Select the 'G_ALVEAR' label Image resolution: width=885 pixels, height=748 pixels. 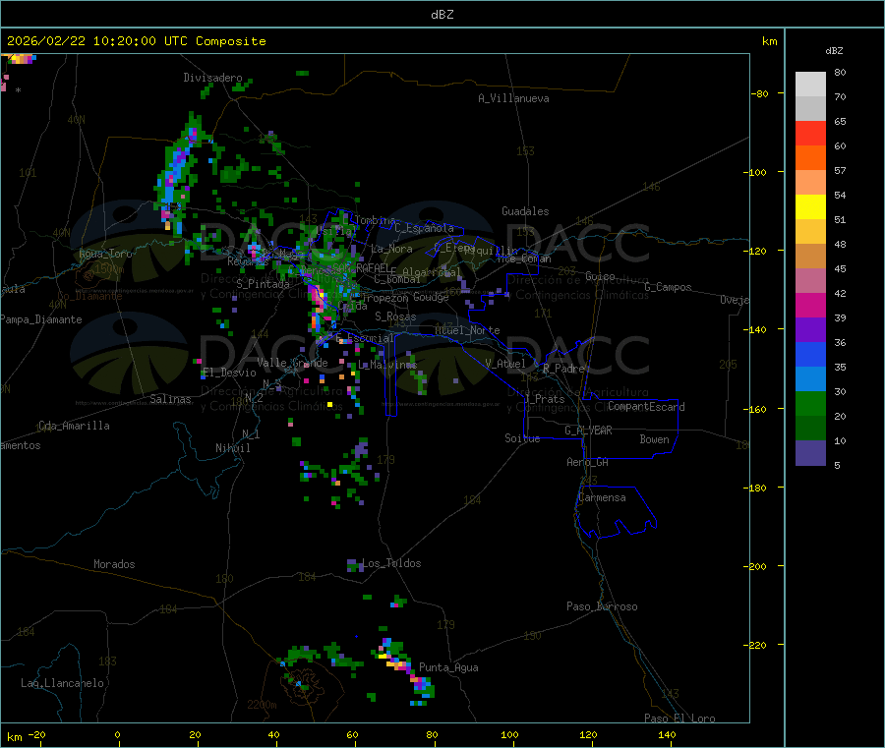pyautogui.click(x=588, y=431)
